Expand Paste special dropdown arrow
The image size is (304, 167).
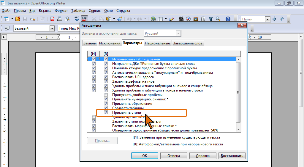click(114, 19)
